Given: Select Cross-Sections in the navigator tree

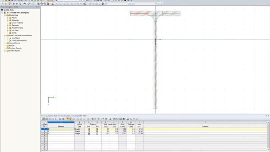Looking at the screenshot, I should [x=17, y=23].
